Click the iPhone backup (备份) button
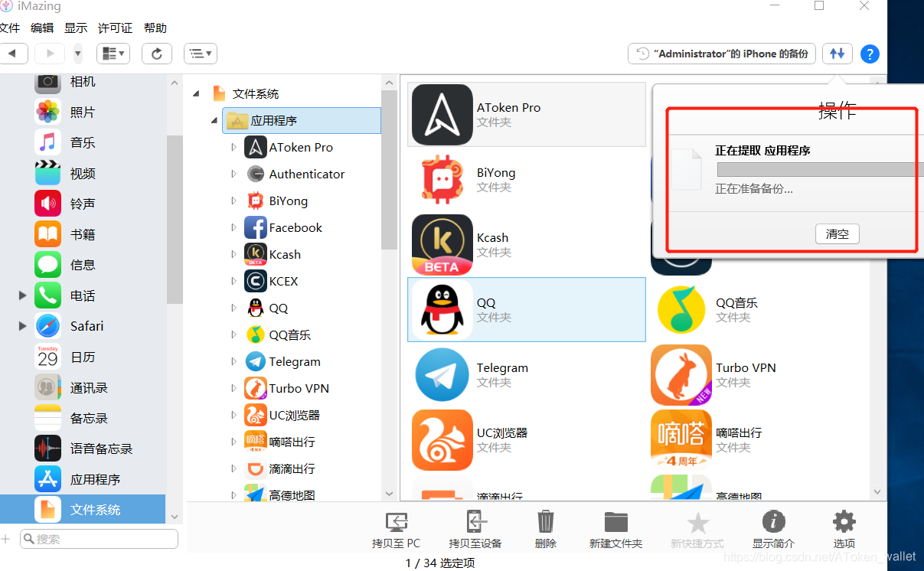The height and width of the screenshot is (571, 924). [x=722, y=54]
